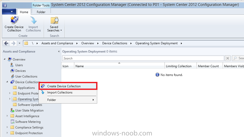Click the console icon in title bar
The height and width of the screenshot is (137, 244).
pos(5,5)
